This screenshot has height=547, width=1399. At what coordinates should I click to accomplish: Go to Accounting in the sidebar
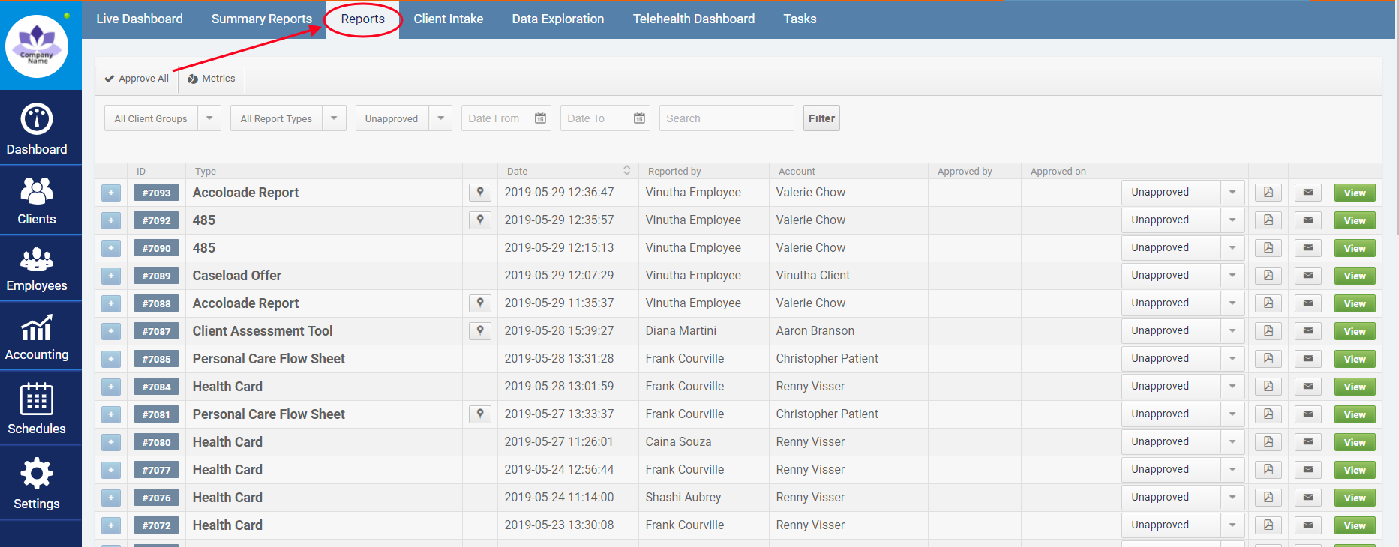click(x=37, y=337)
